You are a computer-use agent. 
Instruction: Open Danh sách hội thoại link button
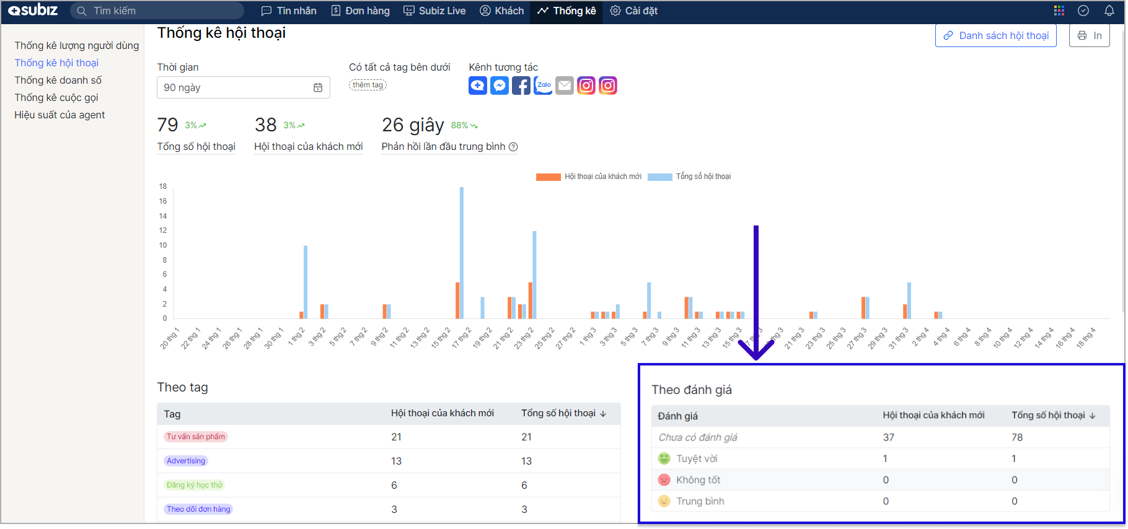click(x=995, y=35)
